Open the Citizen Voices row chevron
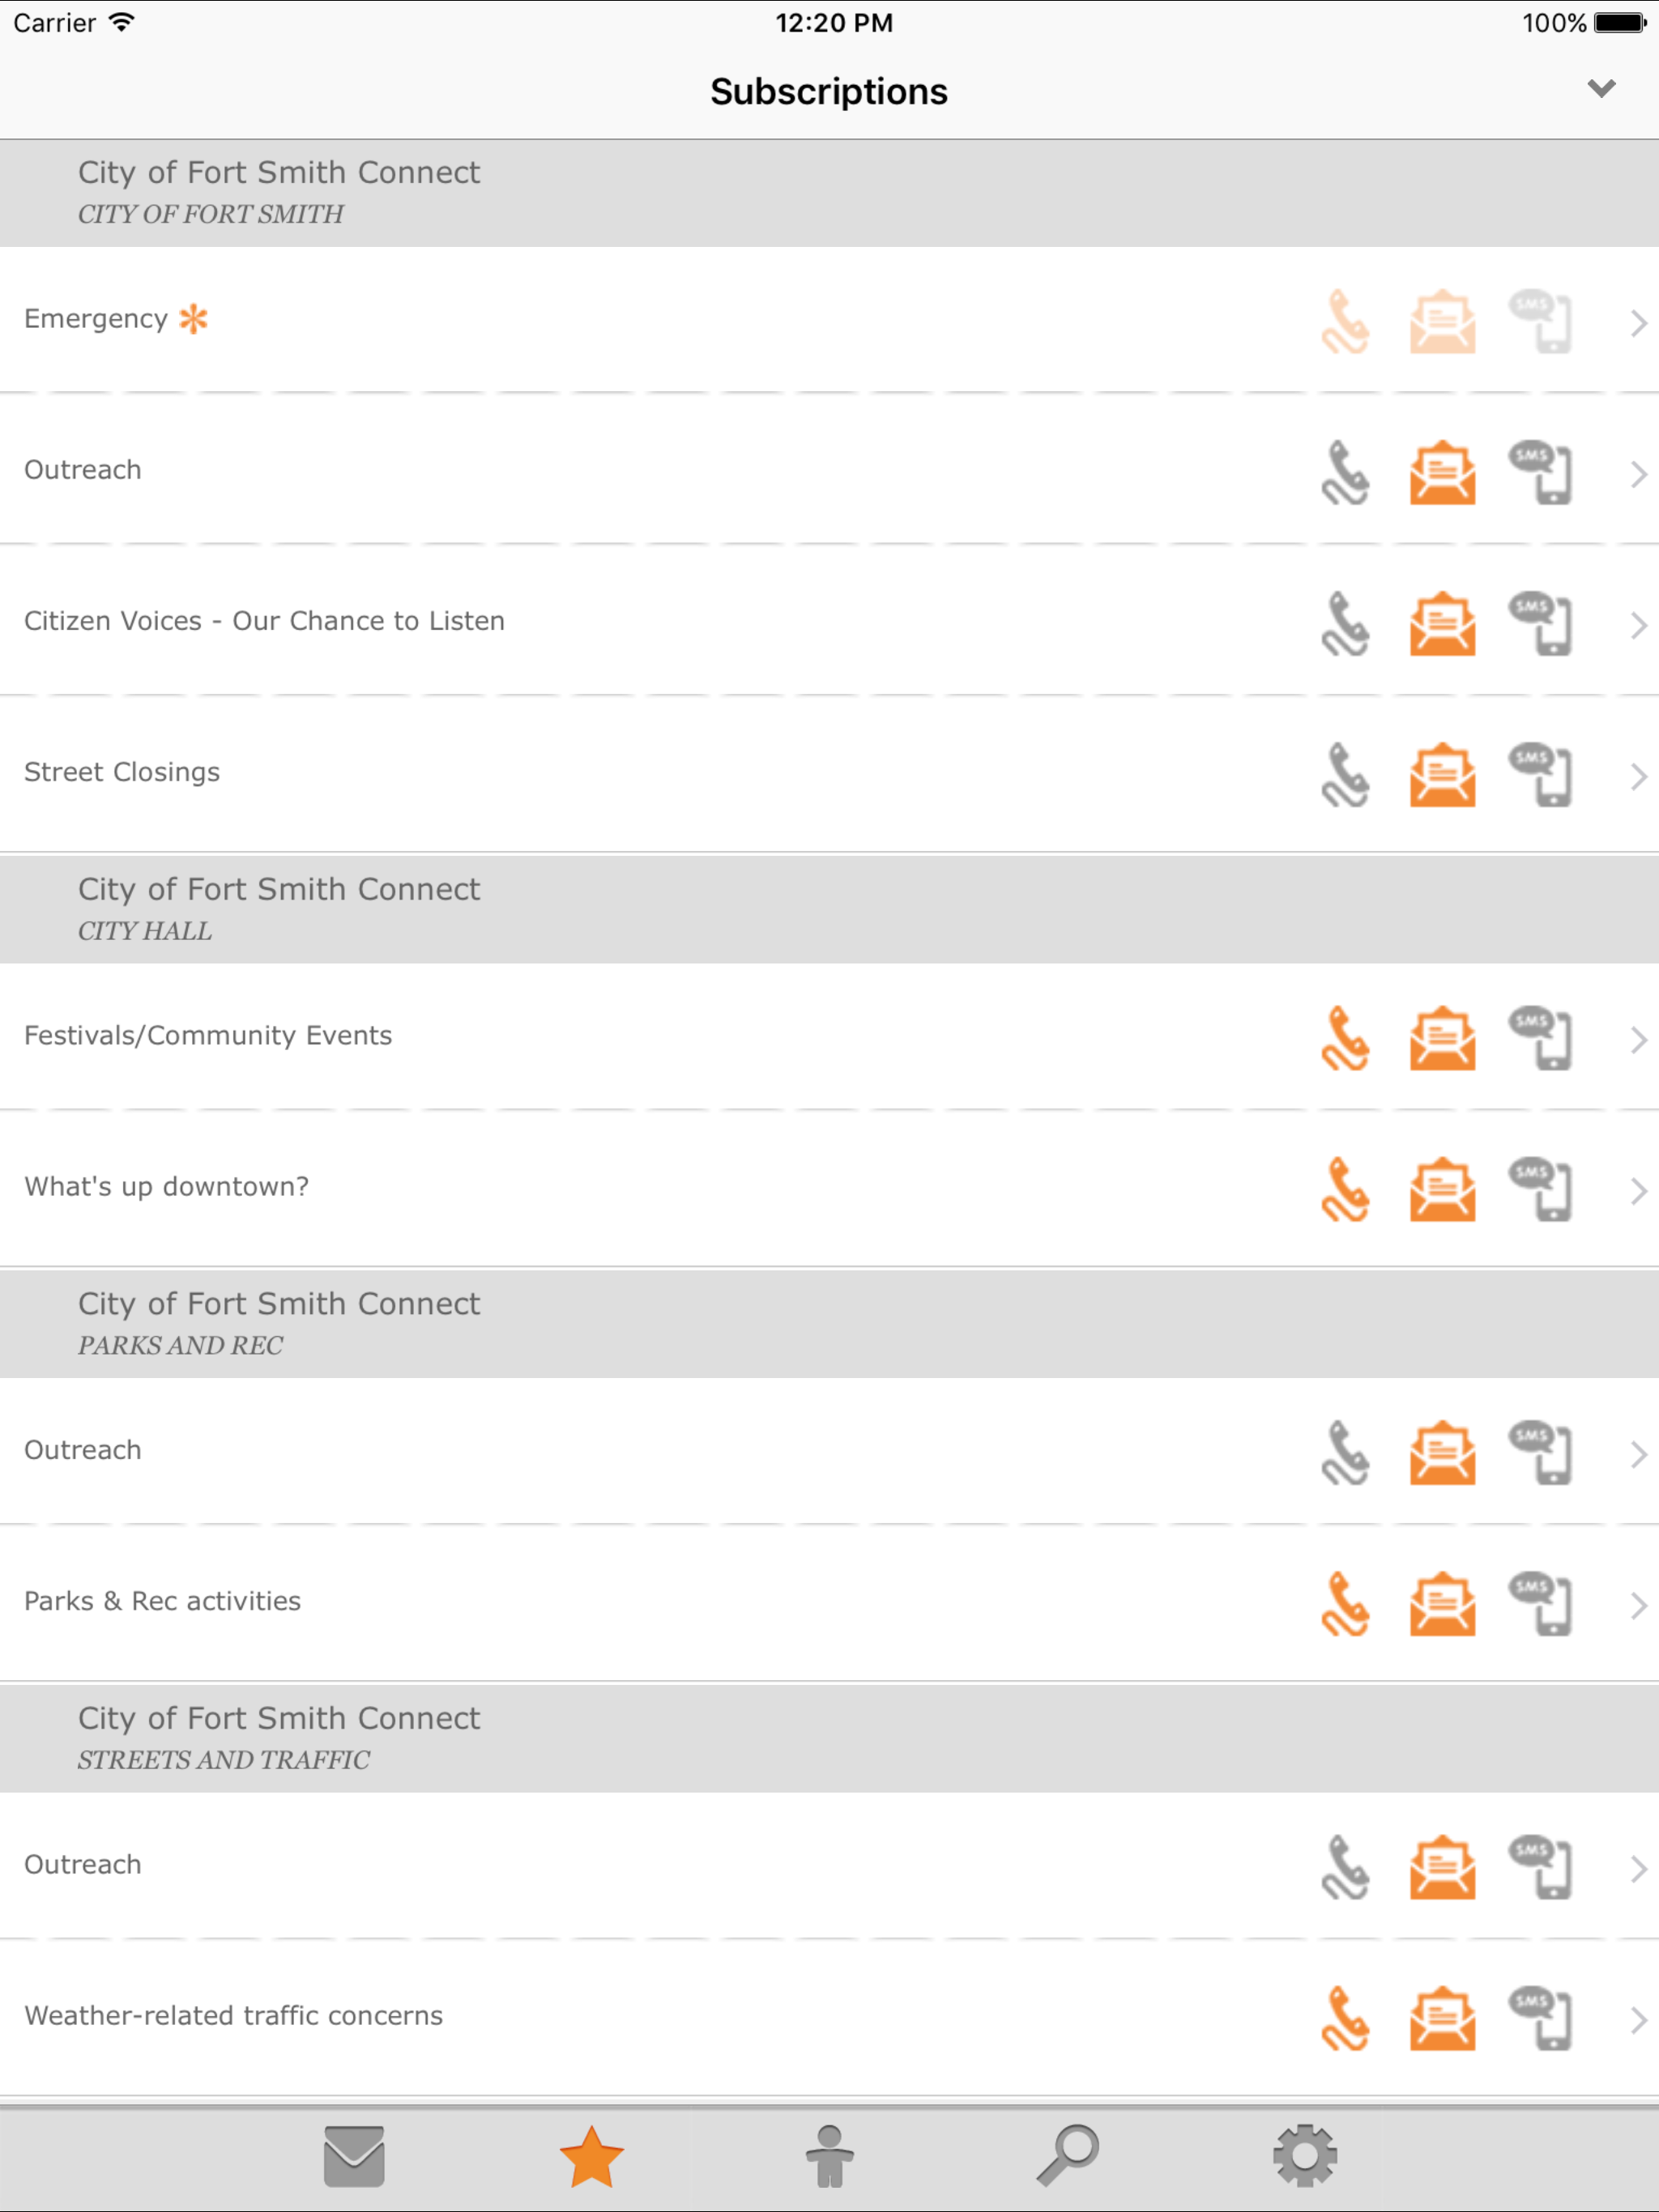This screenshot has width=1659, height=2212. click(x=1638, y=625)
